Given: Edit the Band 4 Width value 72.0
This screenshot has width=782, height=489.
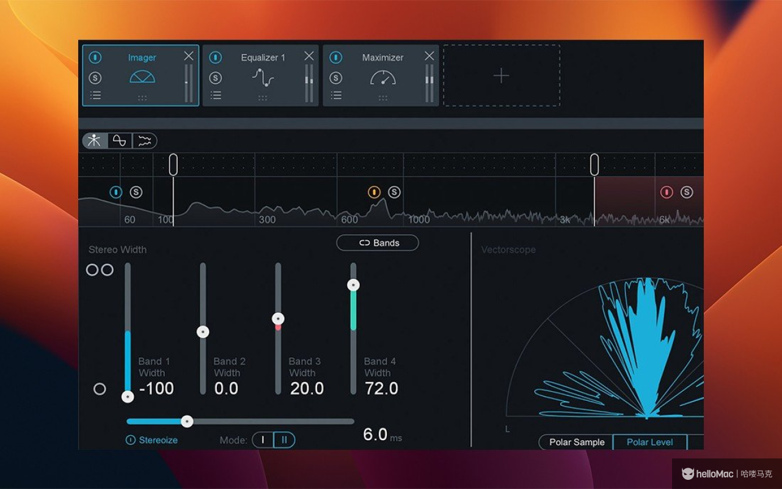Looking at the screenshot, I should tap(381, 388).
